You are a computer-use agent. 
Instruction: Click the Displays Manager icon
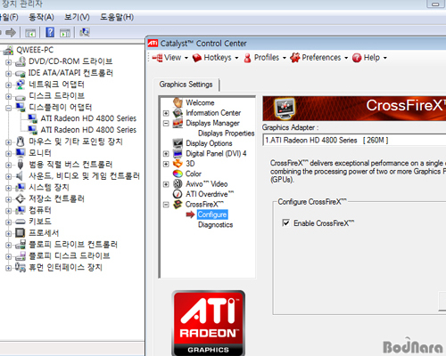click(x=178, y=123)
